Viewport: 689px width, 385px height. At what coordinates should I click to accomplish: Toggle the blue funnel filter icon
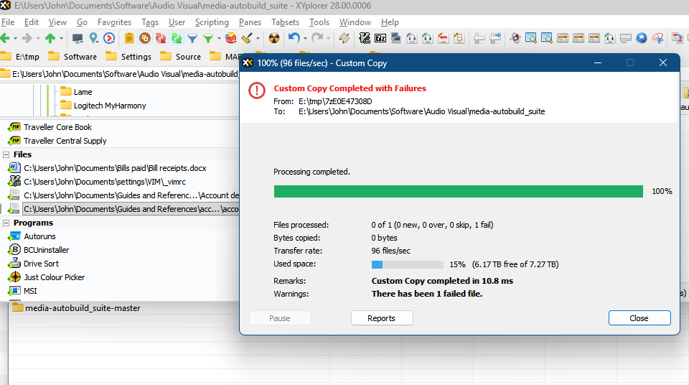(192, 38)
